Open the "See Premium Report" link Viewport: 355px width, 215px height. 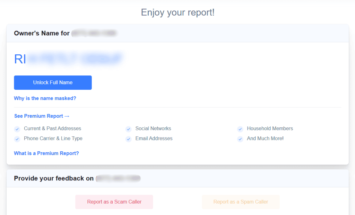(38, 116)
